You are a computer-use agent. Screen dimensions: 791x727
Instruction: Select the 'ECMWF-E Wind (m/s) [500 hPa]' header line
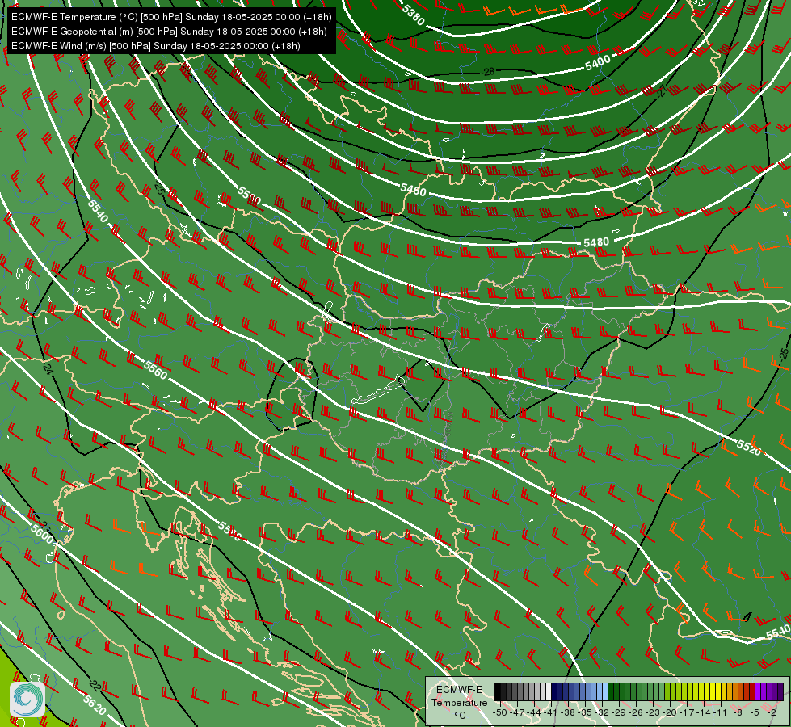point(156,46)
